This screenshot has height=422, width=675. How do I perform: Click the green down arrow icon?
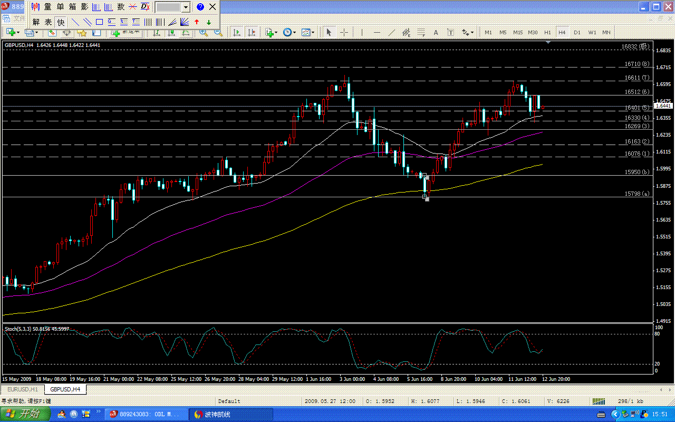pos(209,22)
